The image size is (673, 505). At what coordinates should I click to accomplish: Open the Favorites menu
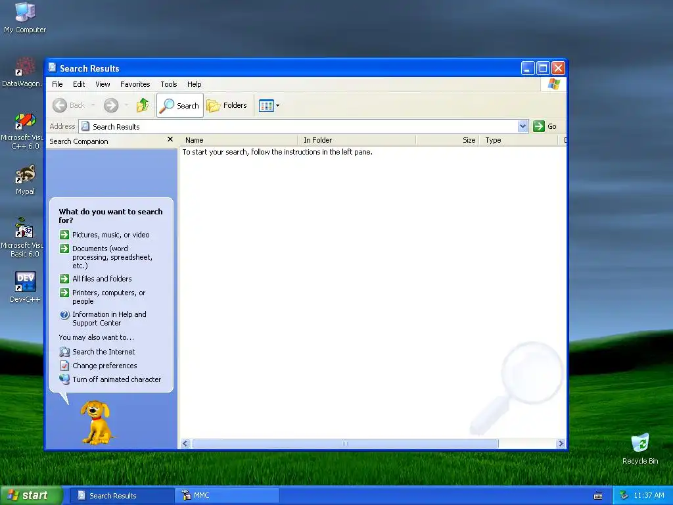click(x=135, y=84)
